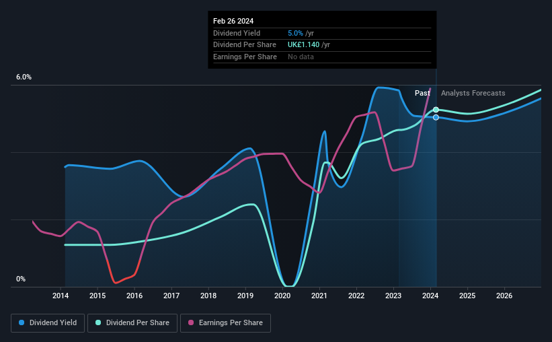
Task: Click the blue Dividend Yield data point marker
Action: coord(436,117)
